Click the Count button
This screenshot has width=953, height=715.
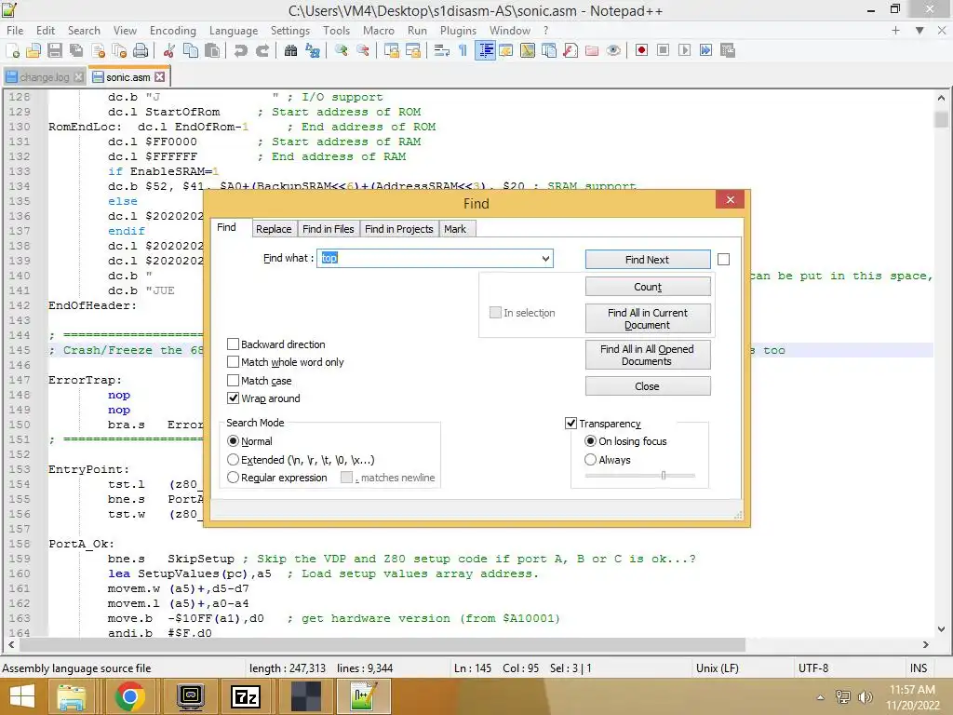(x=648, y=287)
